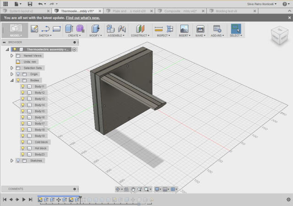Select the Line sketch tool icon

pyautogui.click(x=45, y=29)
